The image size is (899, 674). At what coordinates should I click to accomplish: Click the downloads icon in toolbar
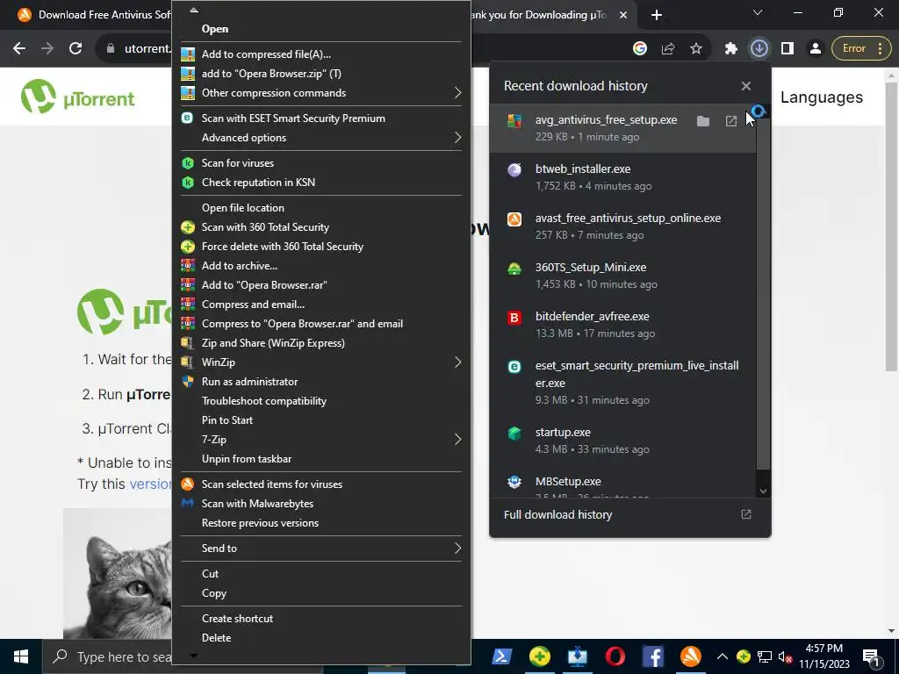759,49
